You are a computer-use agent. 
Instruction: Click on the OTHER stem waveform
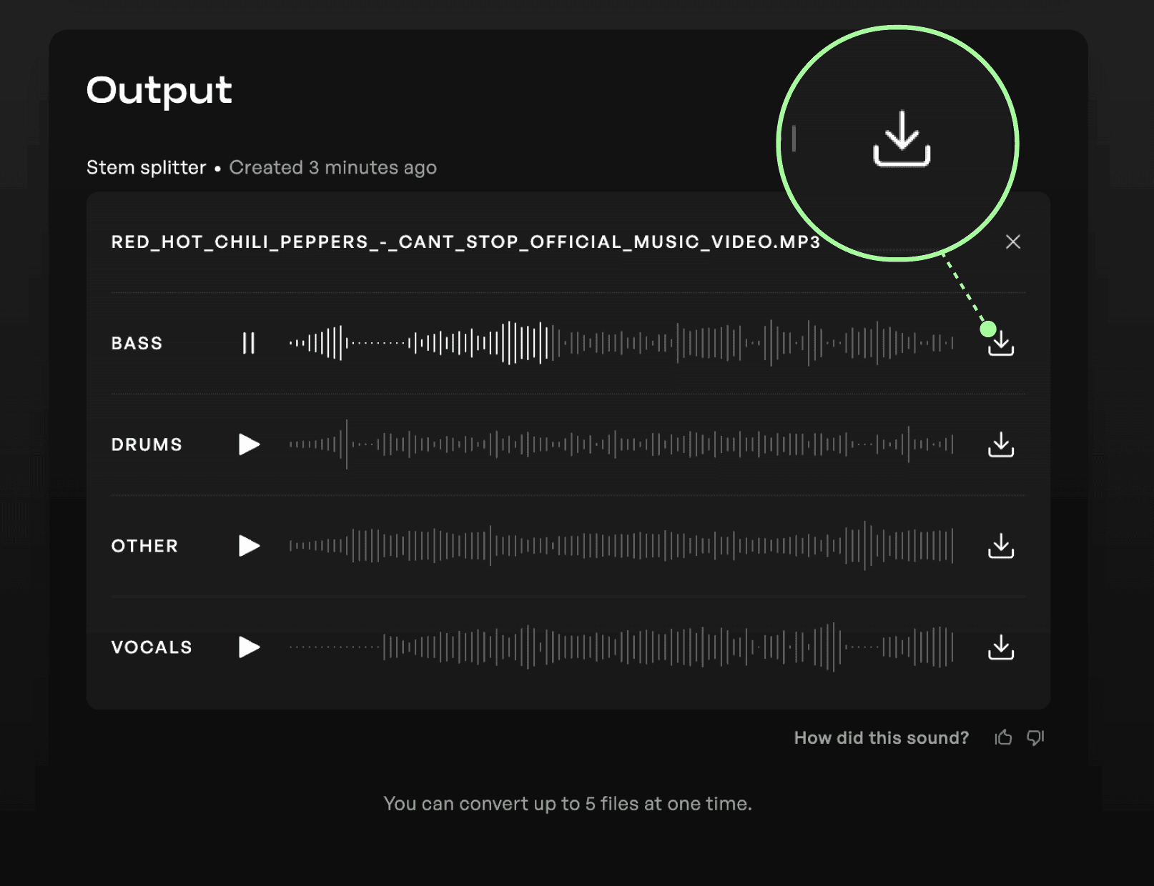click(621, 546)
